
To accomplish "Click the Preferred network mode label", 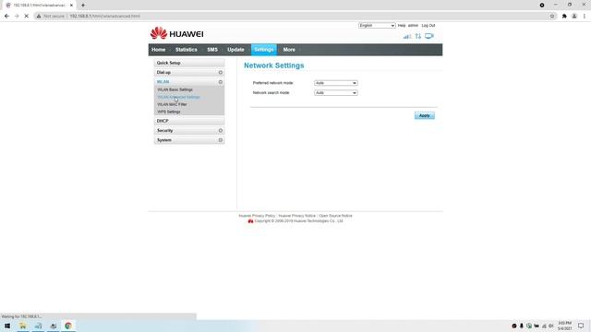I will click(x=273, y=83).
